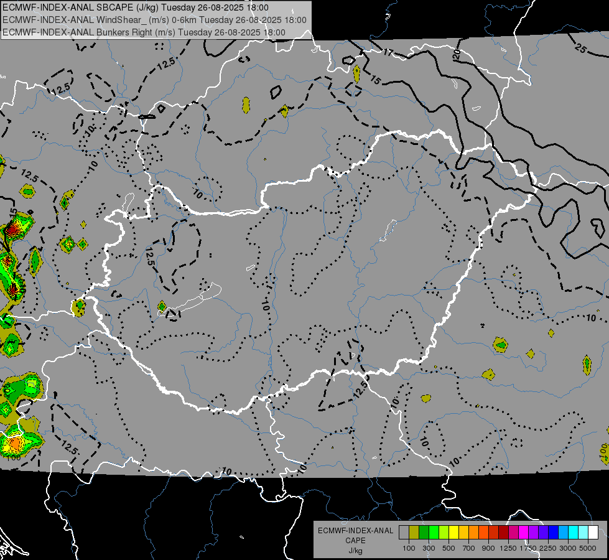Click legend scale value 5000

point(588,548)
